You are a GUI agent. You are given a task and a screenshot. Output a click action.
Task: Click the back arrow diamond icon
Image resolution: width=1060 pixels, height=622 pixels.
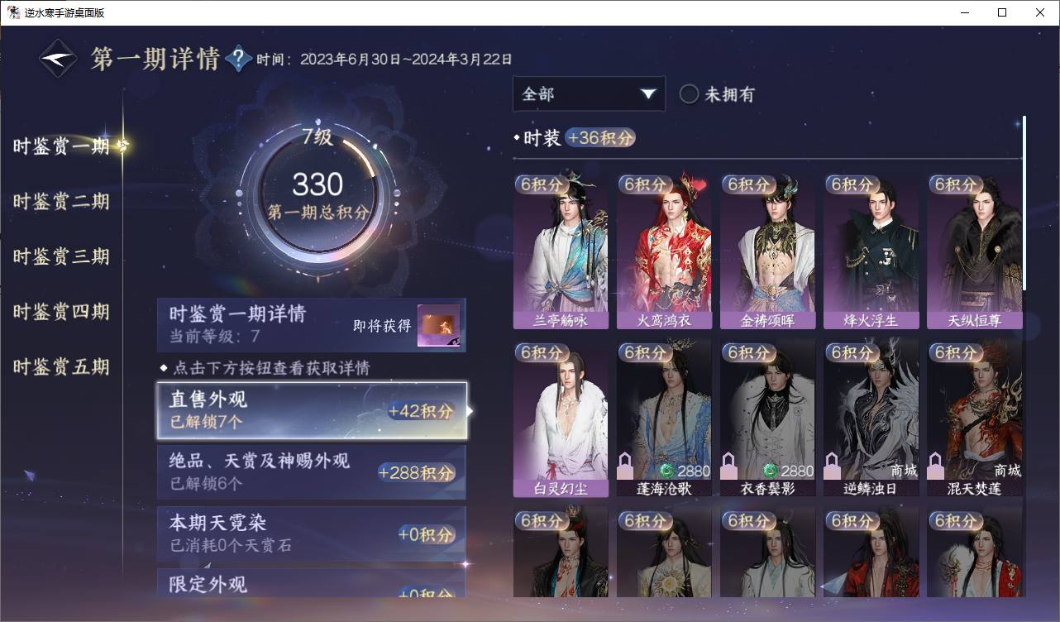(59, 59)
